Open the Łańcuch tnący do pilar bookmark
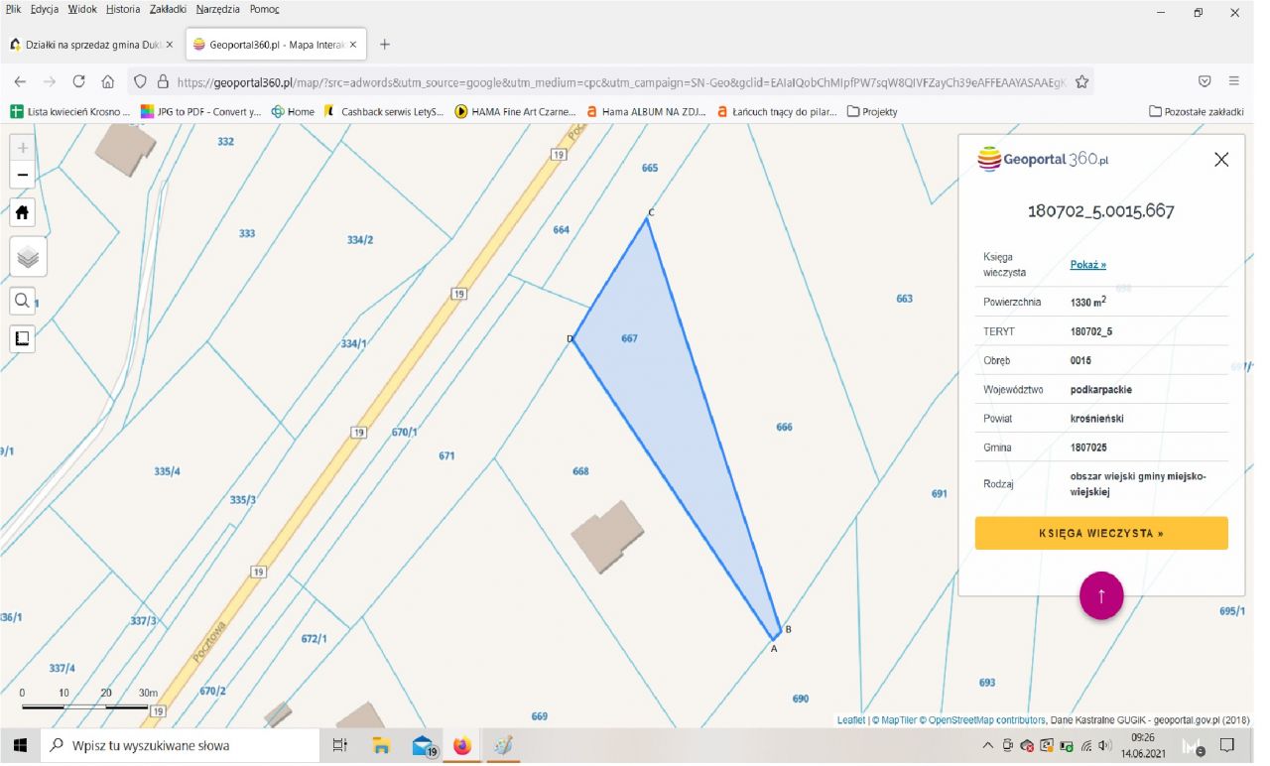 pyautogui.click(x=777, y=112)
